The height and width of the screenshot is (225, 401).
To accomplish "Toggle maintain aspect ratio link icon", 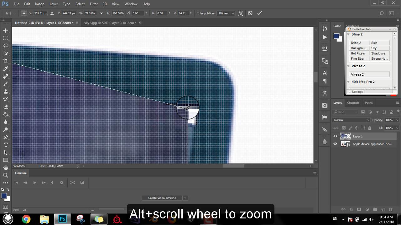I will [x=102, y=13].
